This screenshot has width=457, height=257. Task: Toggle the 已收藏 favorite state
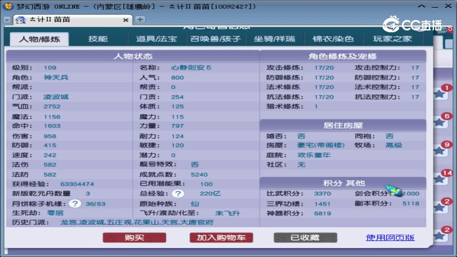click(x=305, y=237)
